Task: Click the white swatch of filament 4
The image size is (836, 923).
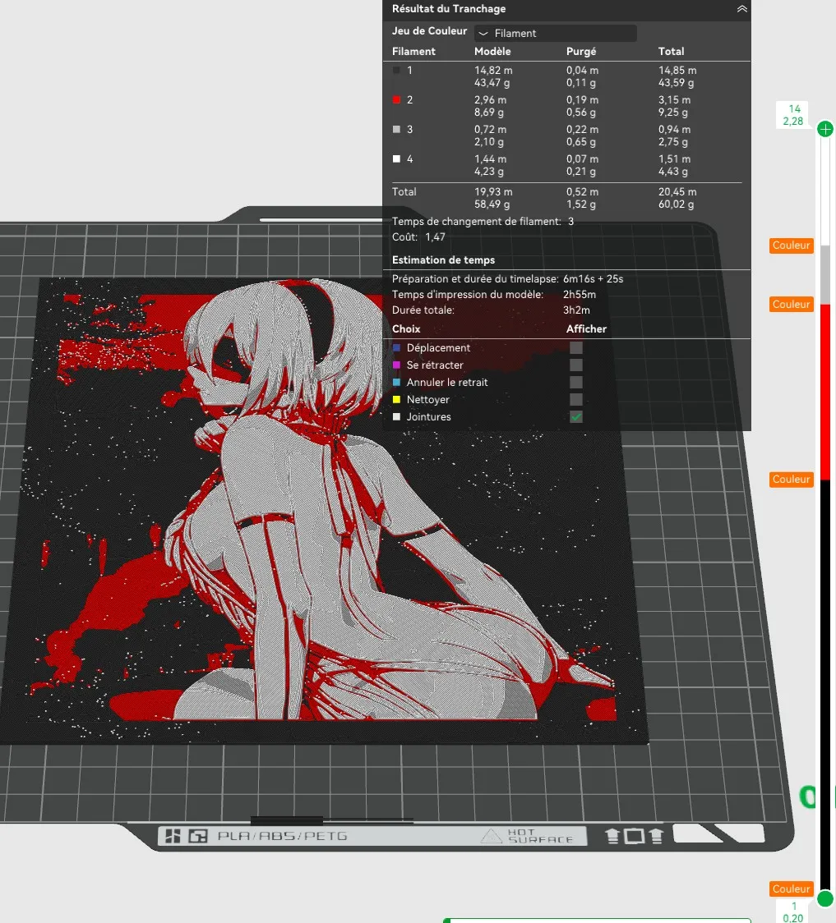Action: 396,159
